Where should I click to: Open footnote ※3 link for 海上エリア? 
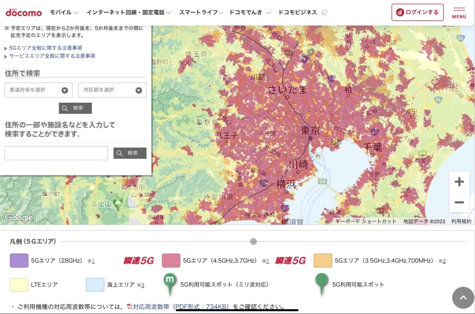pyautogui.click(x=142, y=285)
